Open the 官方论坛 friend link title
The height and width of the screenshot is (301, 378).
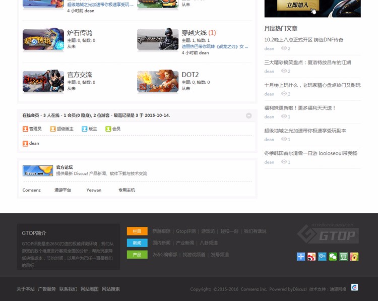[x=65, y=167]
